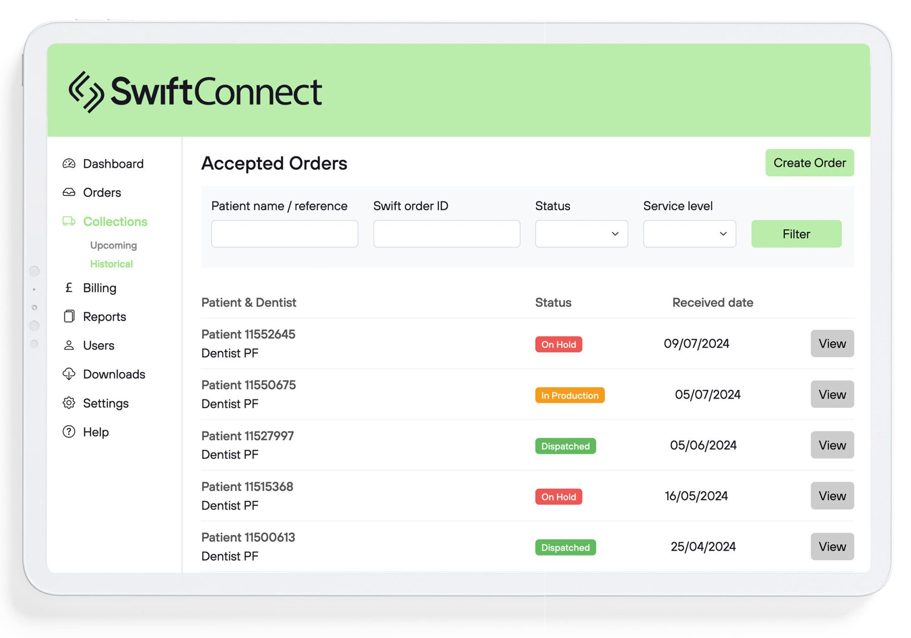Screen dimensions: 911x638
Task: Open Billing via the pound sign icon
Action: (69, 288)
